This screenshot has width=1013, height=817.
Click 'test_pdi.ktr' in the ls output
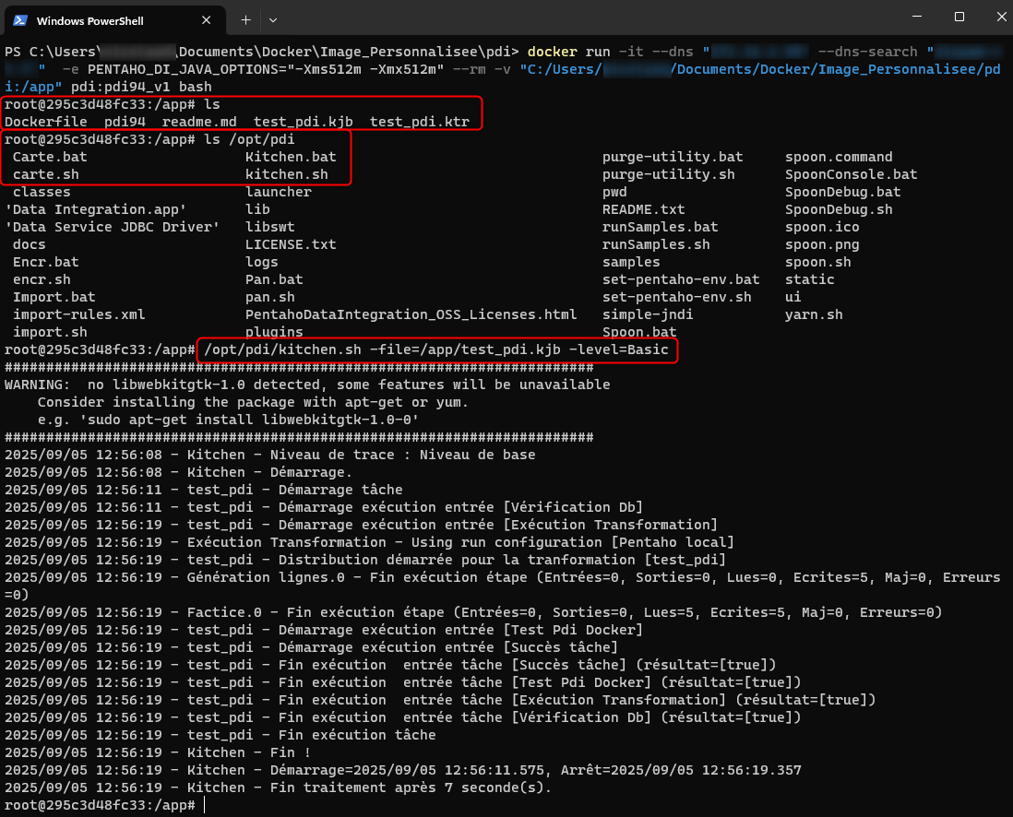(419, 122)
